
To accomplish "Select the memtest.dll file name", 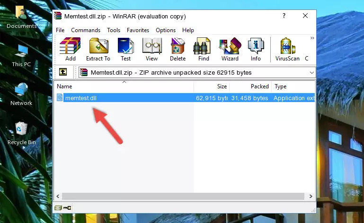I will point(81,98).
